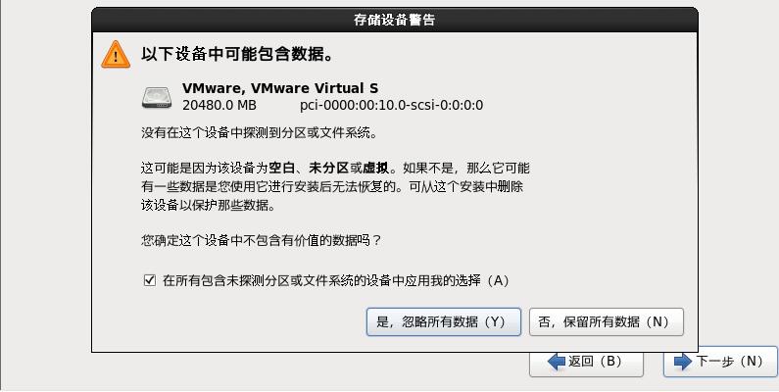Click the heading 以下设备中可能包含数据。
Image resolution: width=779 pixels, height=392 pixels.
coord(238,54)
